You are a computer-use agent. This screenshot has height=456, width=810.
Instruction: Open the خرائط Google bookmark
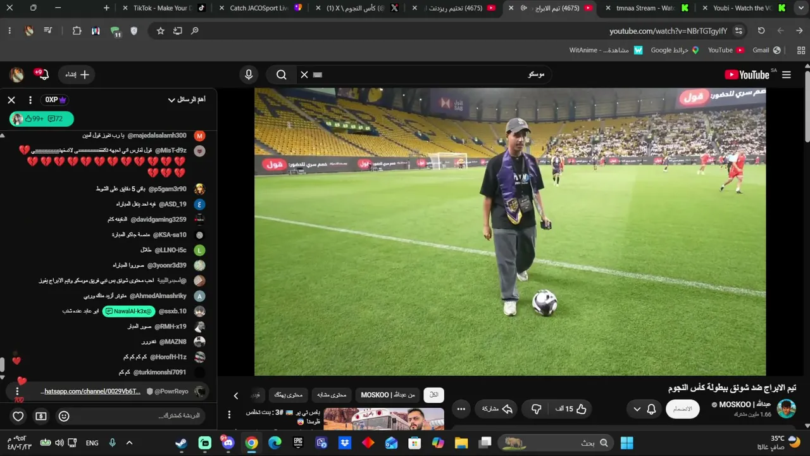(675, 50)
